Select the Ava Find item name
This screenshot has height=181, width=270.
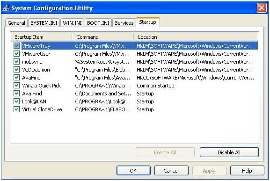coord(32,94)
